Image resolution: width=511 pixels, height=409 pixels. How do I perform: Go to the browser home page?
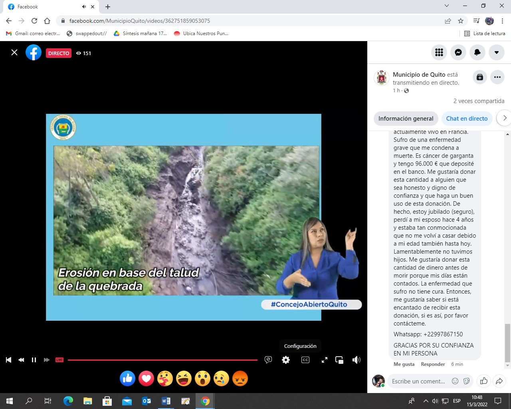47,21
